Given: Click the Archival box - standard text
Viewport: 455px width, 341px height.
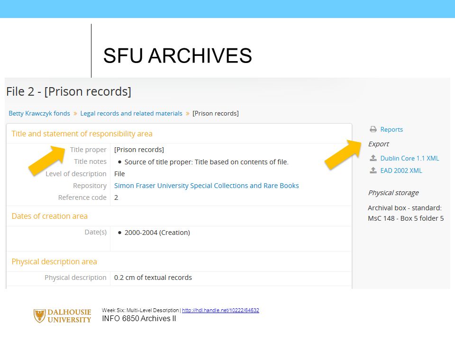Looking at the screenshot, I should point(405,208).
